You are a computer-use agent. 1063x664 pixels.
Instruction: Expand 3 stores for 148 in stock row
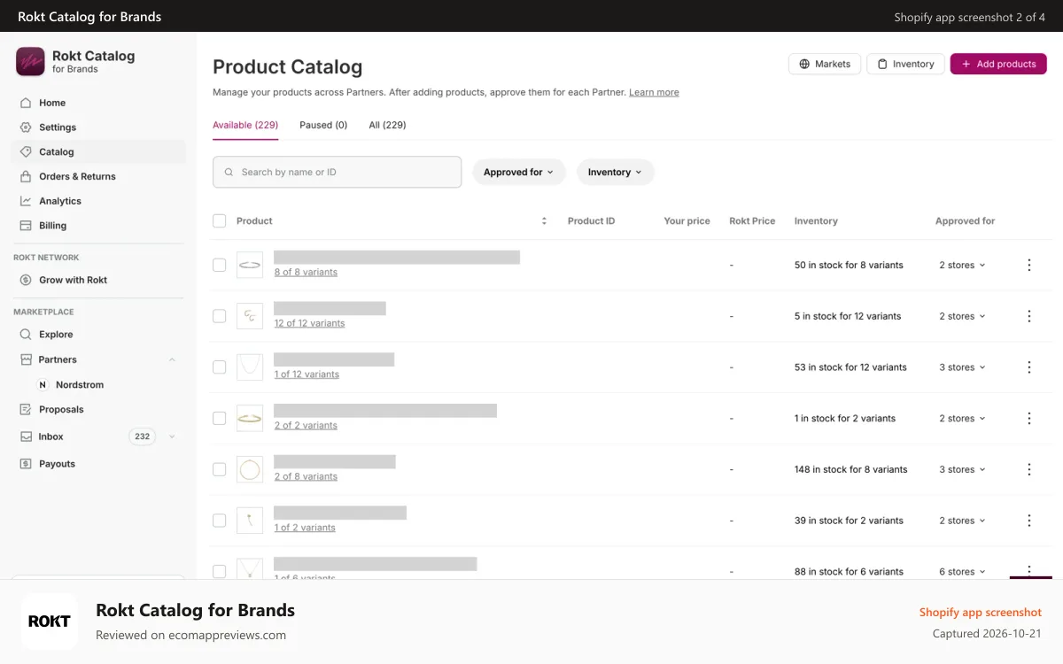[x=962, y=470]
